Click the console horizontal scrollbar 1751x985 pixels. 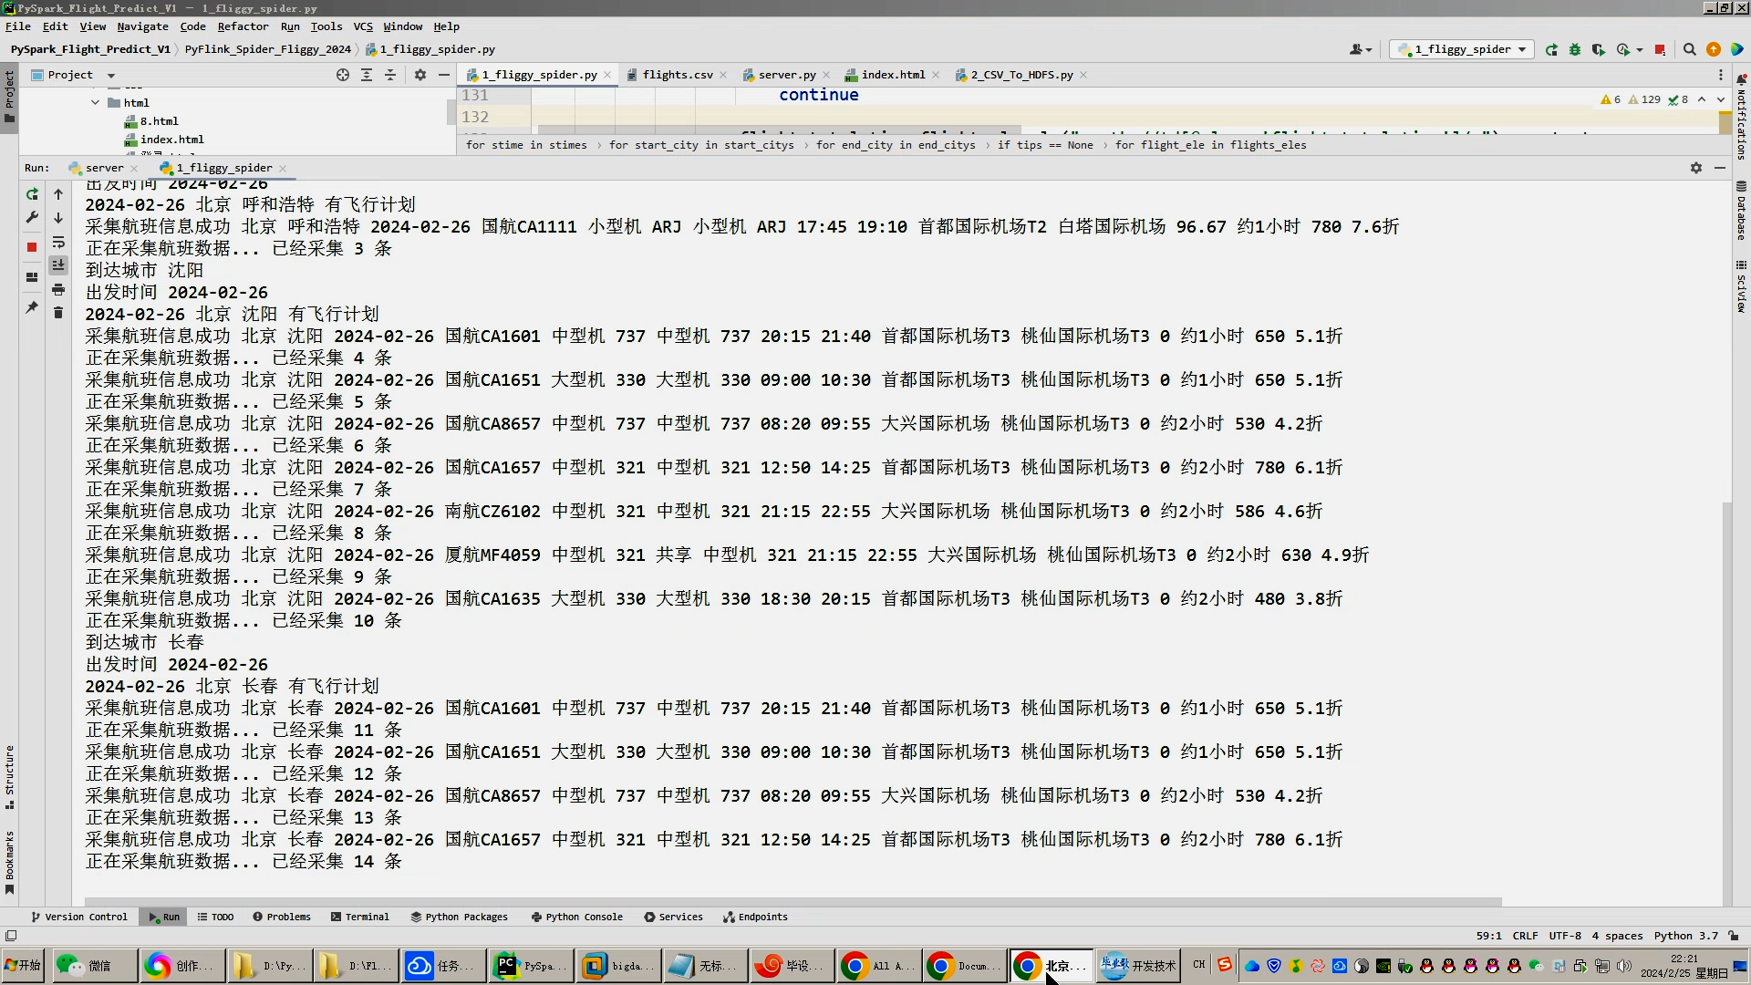[793, 902]
